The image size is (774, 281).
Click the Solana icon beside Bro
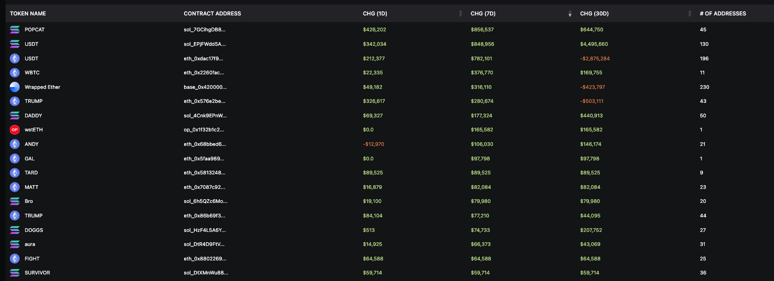pos(15,201)
